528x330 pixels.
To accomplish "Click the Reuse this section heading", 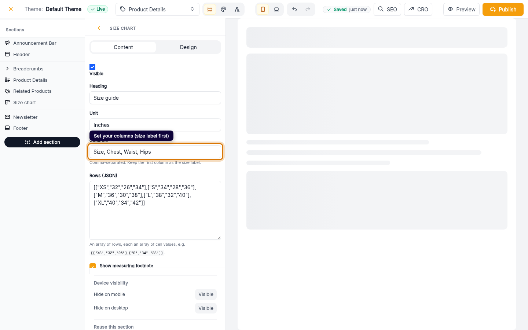I will [x=114, y=327].
